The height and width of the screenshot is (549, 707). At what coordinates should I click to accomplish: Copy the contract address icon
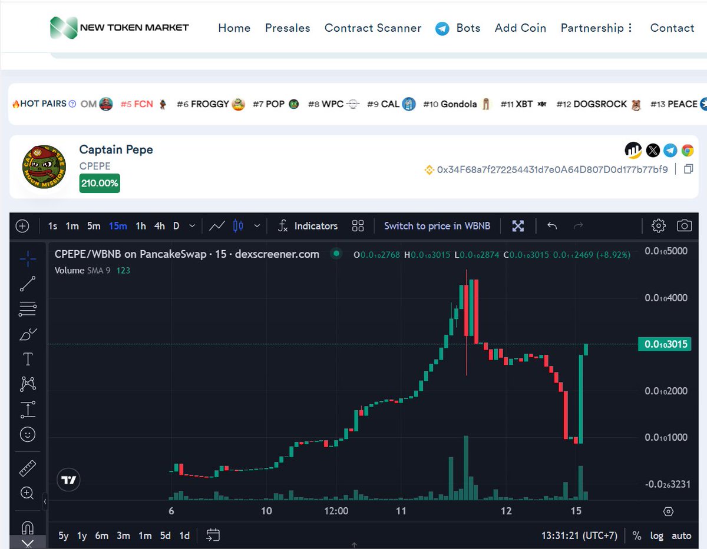point(688,169)
